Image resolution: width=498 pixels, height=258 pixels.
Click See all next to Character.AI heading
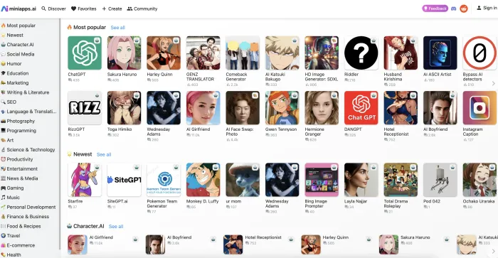tap(116, 226)
